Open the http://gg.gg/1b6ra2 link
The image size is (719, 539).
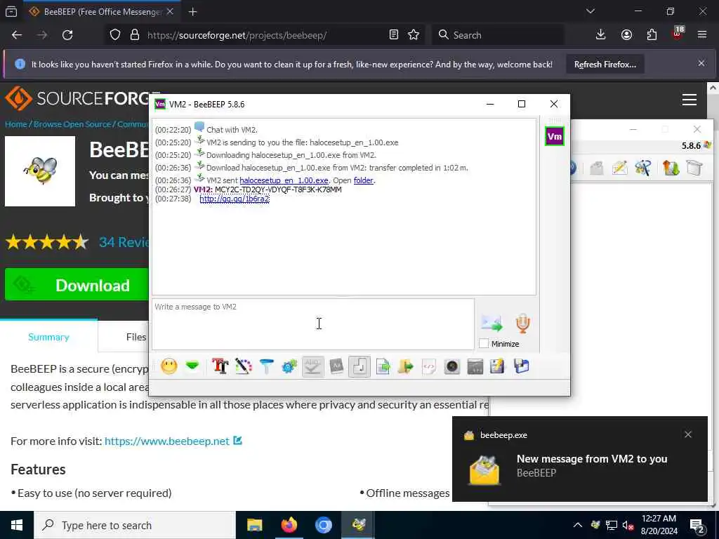click(x=235, y=199)
